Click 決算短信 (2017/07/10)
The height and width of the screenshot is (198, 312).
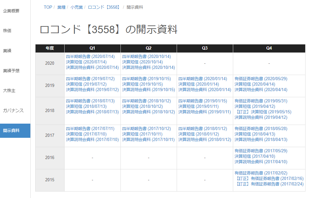86,134
